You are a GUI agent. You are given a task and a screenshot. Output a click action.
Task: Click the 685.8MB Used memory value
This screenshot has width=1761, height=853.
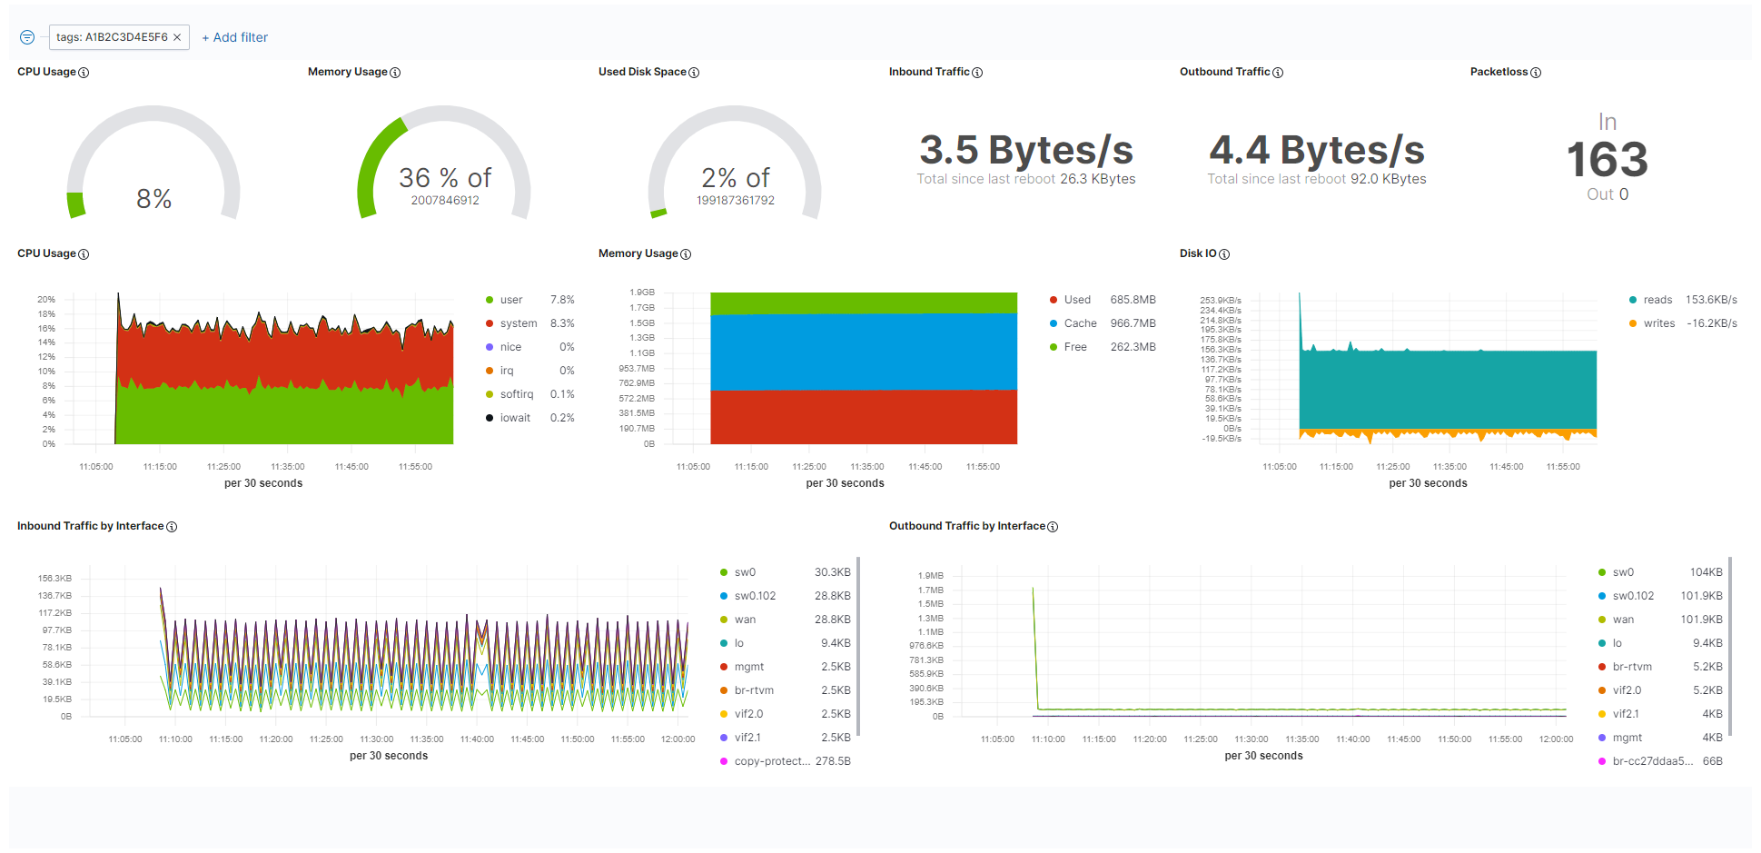(1133, 300)
